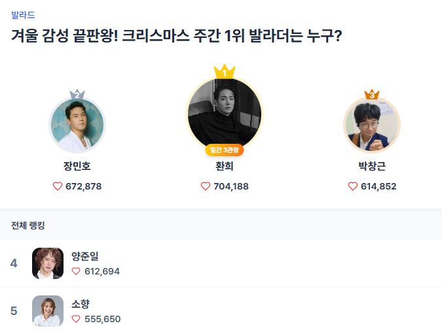Click the heart icon under 장민호
Image resolution: width=442 pixels, height=332 pixels.
[58, 186]
